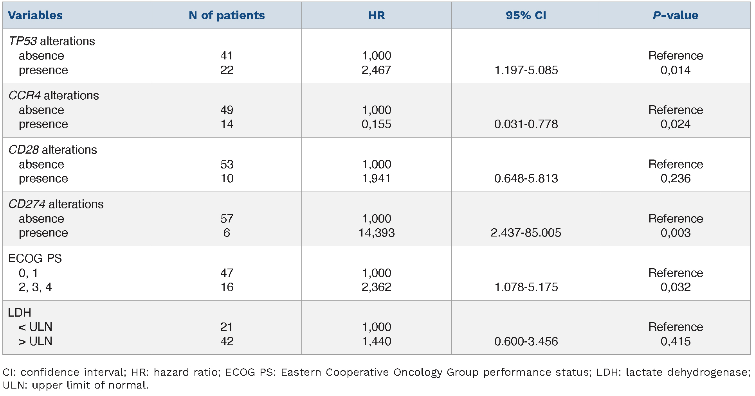Select the CCR4 alterations row label
This screenshot has width=755, height=396.
coord(54,95)
